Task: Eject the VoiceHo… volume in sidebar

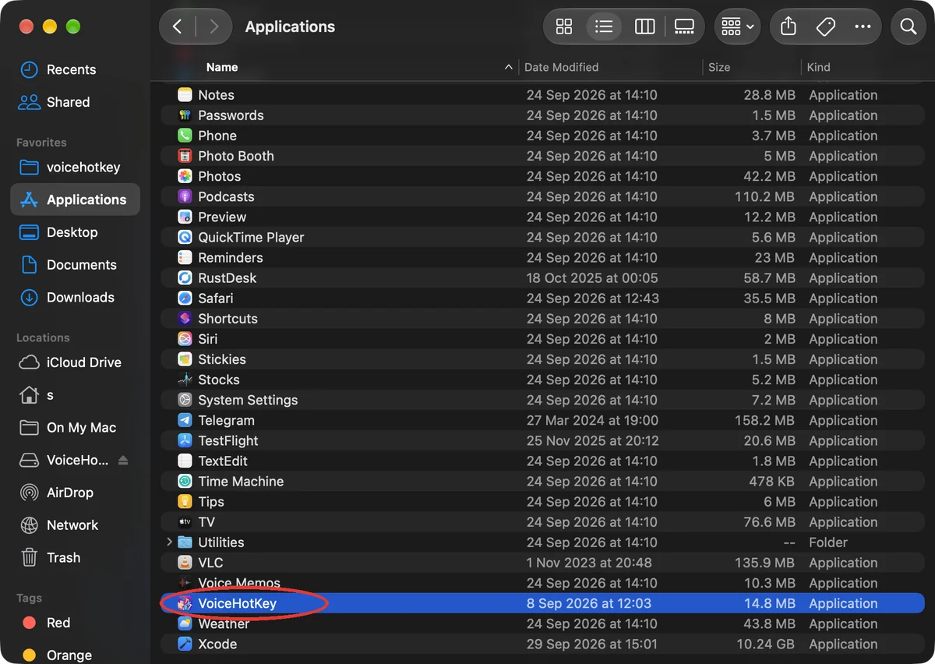Action: [x=123, y=461]
